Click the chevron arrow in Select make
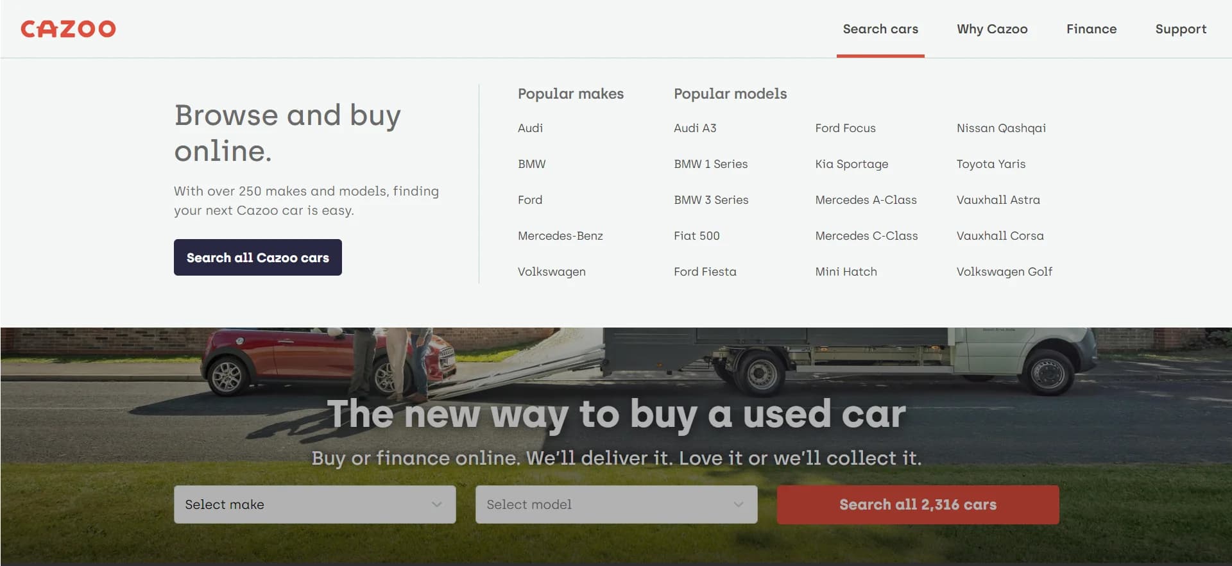The height and width of the screenshot is (566, 1232). 437,504
